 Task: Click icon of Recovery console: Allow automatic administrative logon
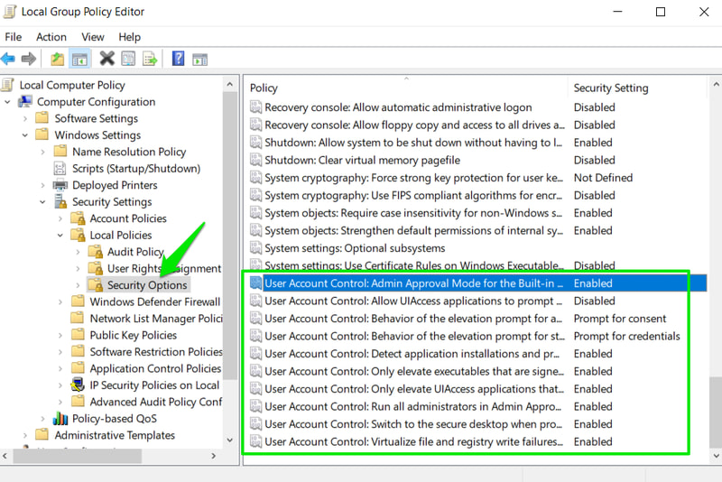[256, 107]
